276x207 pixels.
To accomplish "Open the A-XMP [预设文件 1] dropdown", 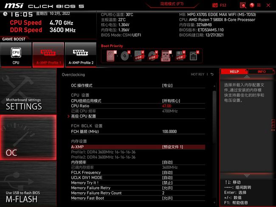I will pyautogui.click(x=172, y=147).
